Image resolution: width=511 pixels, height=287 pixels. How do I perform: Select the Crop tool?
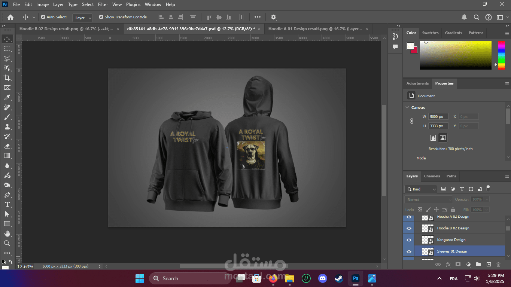(x=7, y=78)
